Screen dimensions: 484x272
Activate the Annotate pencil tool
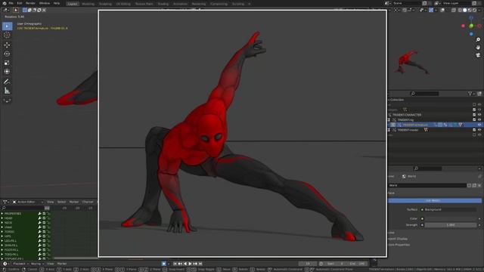coord(7,82)
